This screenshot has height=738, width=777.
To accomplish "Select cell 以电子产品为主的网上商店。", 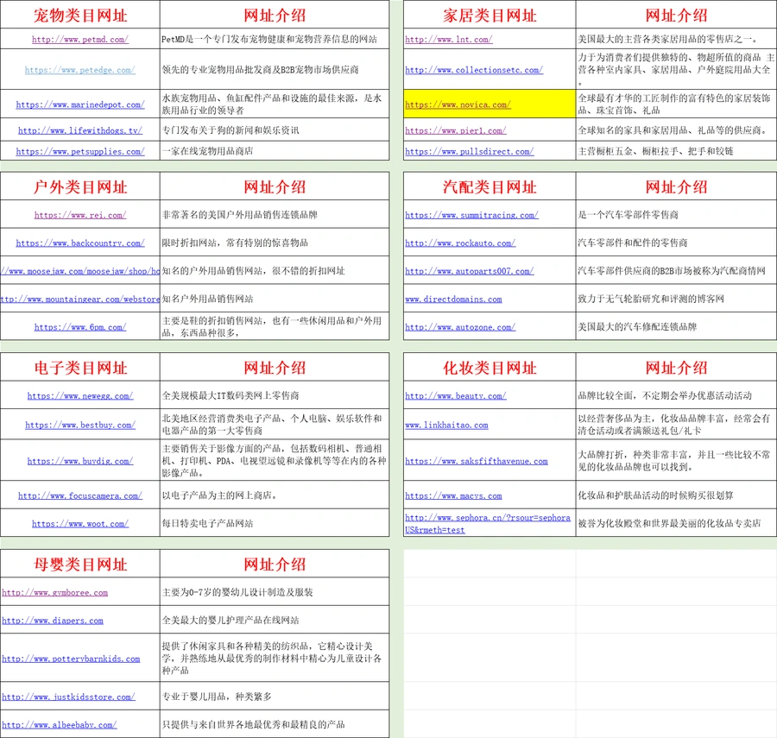I will tap(275, 495).
